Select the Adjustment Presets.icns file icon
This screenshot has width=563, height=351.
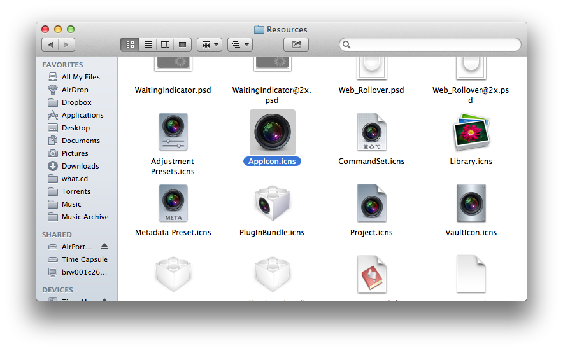click(173, 132)
